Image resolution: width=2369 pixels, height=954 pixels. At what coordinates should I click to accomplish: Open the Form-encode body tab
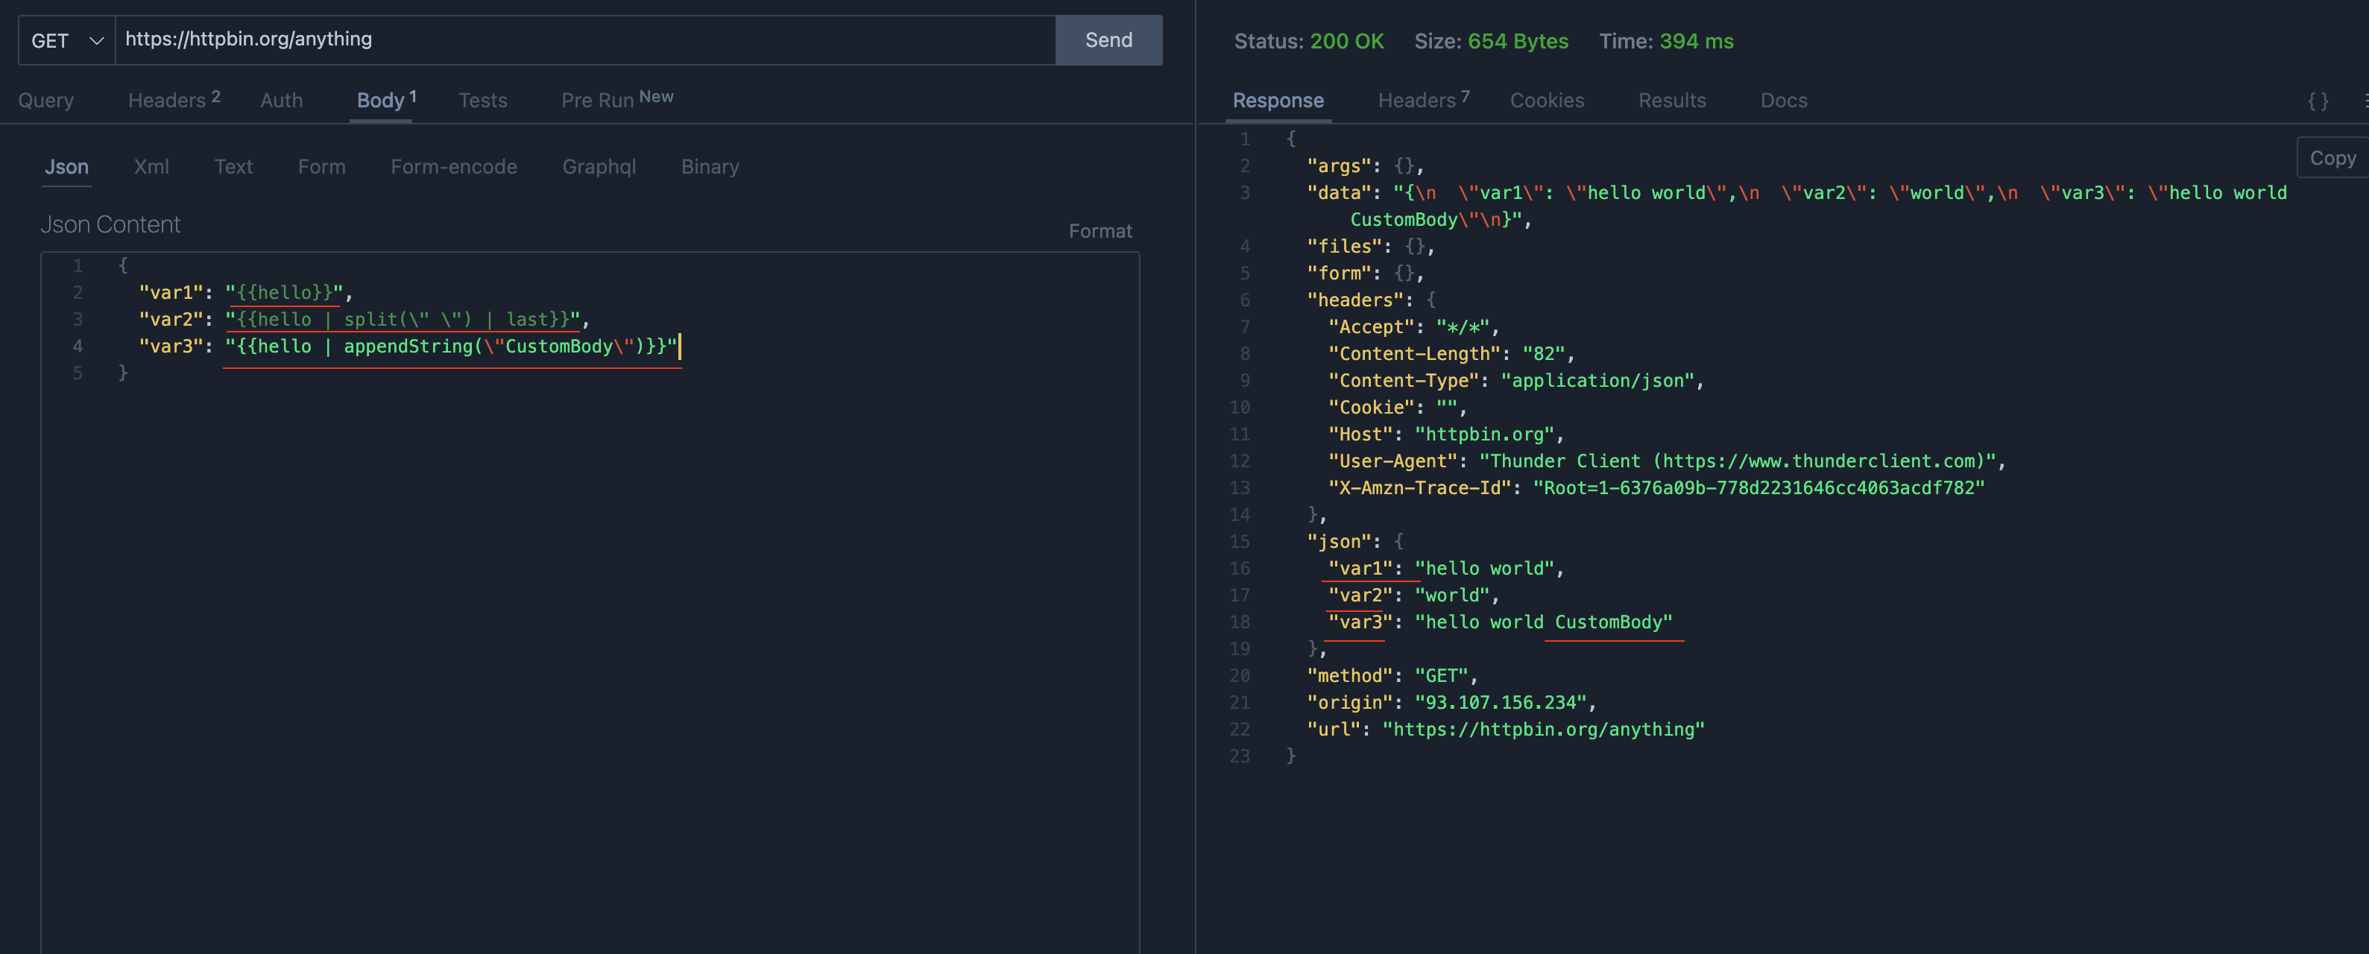(x=452, y=167)
